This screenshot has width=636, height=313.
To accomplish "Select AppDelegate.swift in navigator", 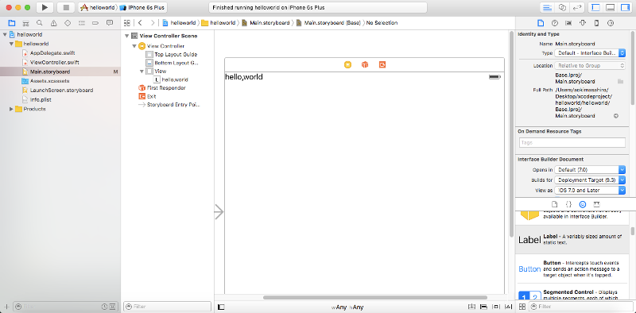I will pos(52,53).
